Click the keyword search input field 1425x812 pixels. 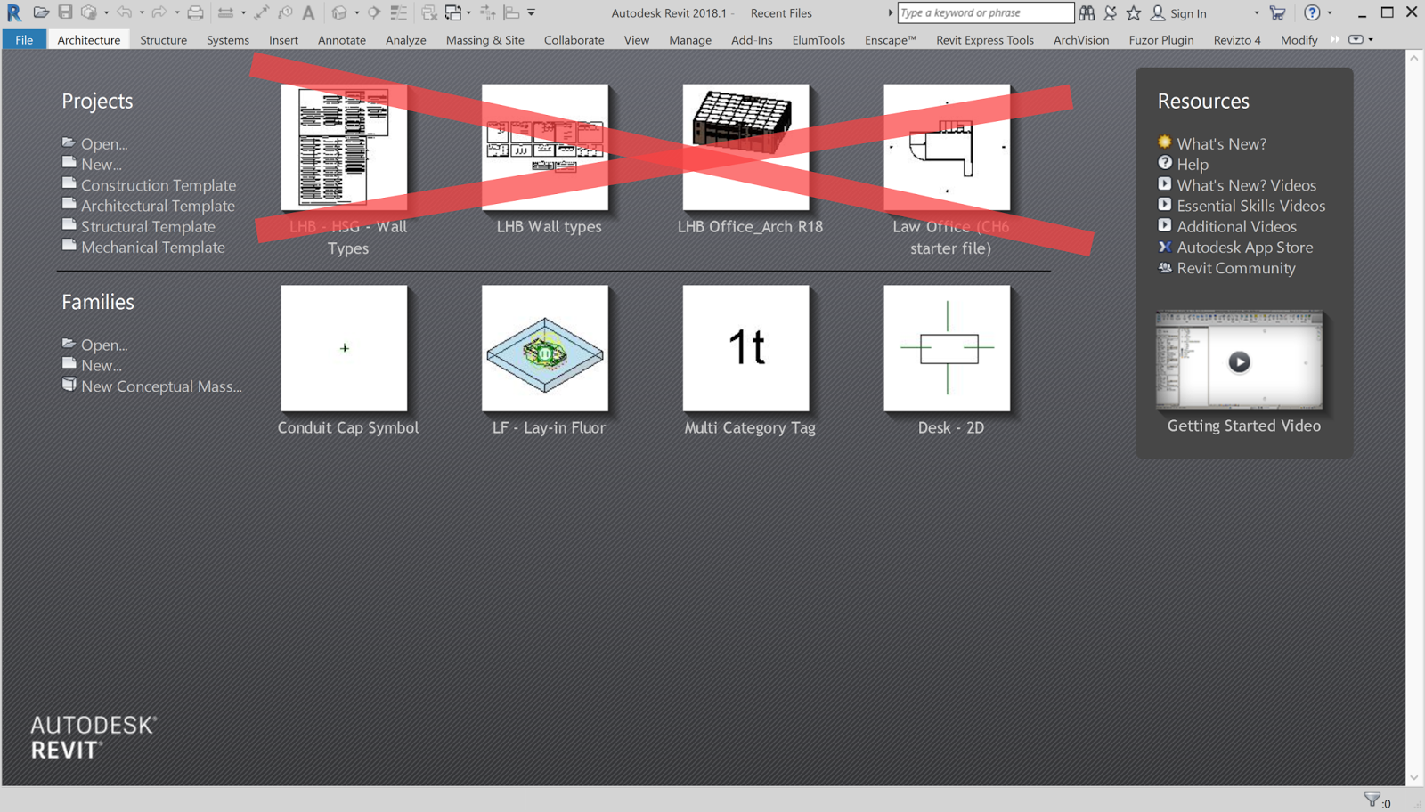pos(986,12)
